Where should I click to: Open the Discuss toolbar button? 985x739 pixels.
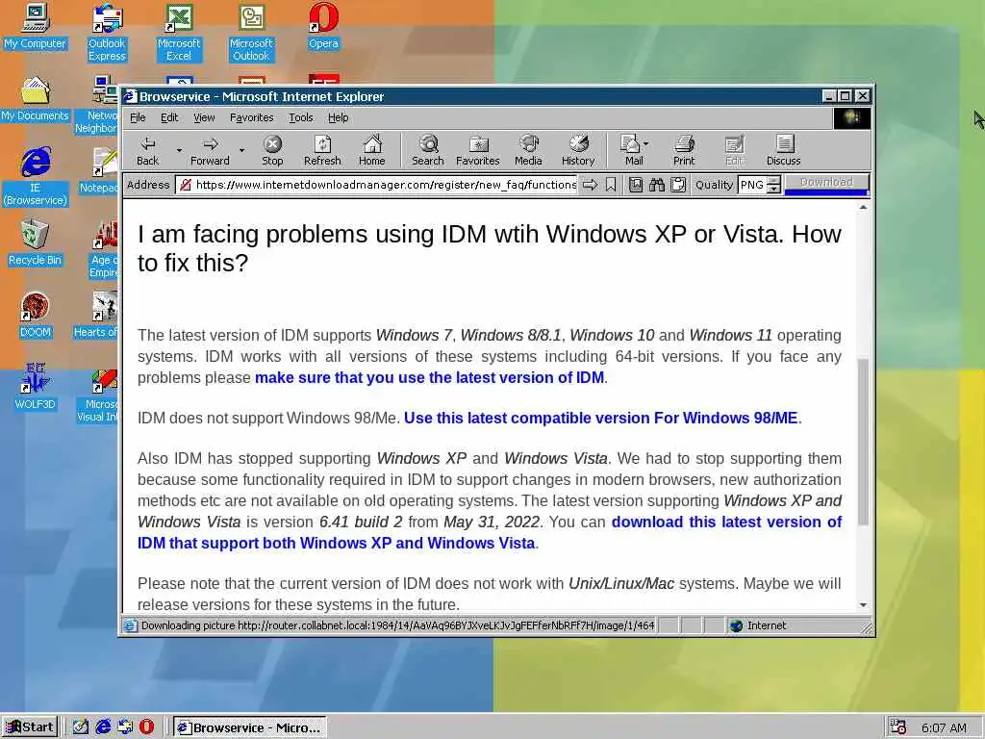tap(783, 151)
